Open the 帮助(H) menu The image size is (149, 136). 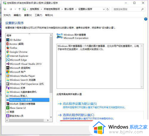[x=49, y=15]
